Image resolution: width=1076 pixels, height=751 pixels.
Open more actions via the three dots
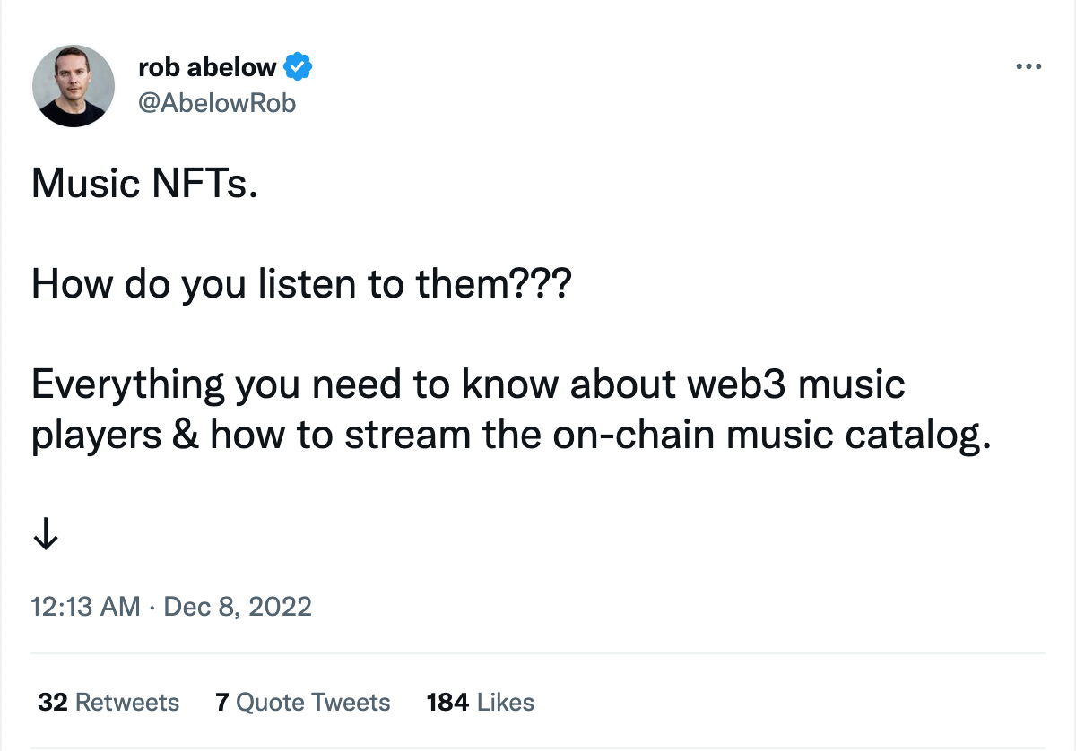pyautogui.click(x=1029, y=65)
